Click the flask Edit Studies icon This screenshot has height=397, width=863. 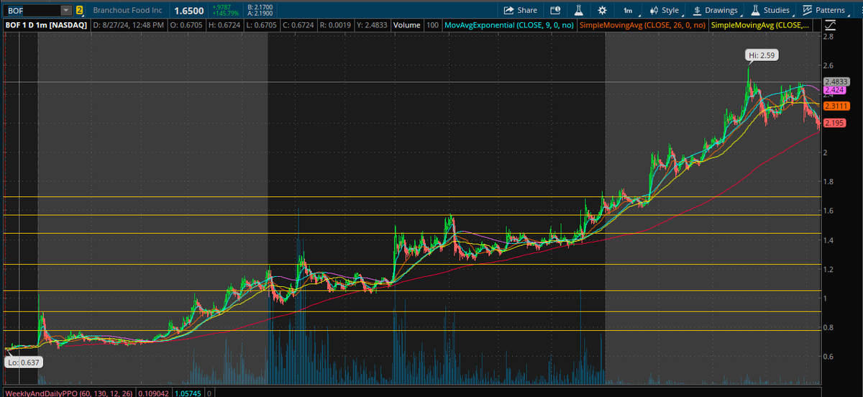point(578,10)
